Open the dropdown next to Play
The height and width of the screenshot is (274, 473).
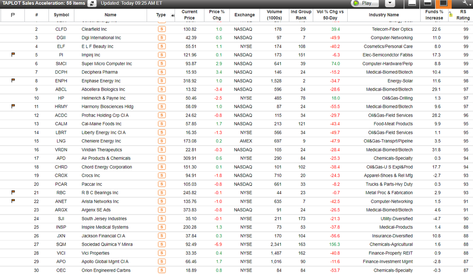(x=389, y=3)
